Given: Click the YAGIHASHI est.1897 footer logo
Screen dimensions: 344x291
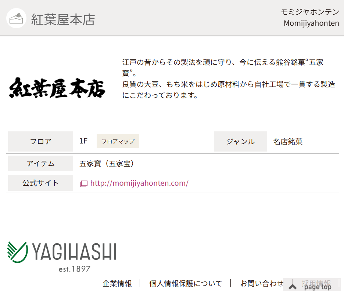Looking at the screenshot, I should coord(62,257).
